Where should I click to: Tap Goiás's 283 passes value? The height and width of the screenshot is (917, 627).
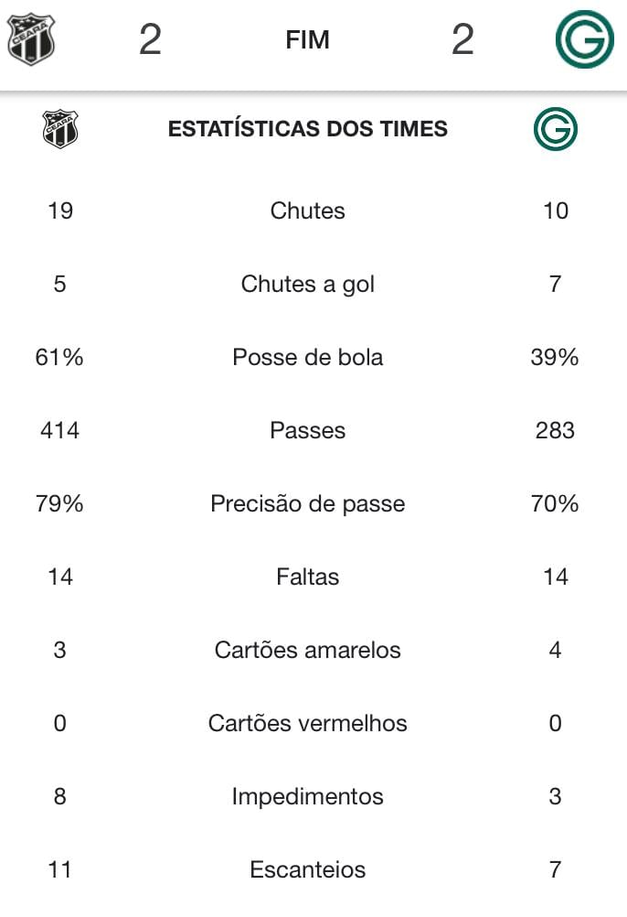point(555,430)
